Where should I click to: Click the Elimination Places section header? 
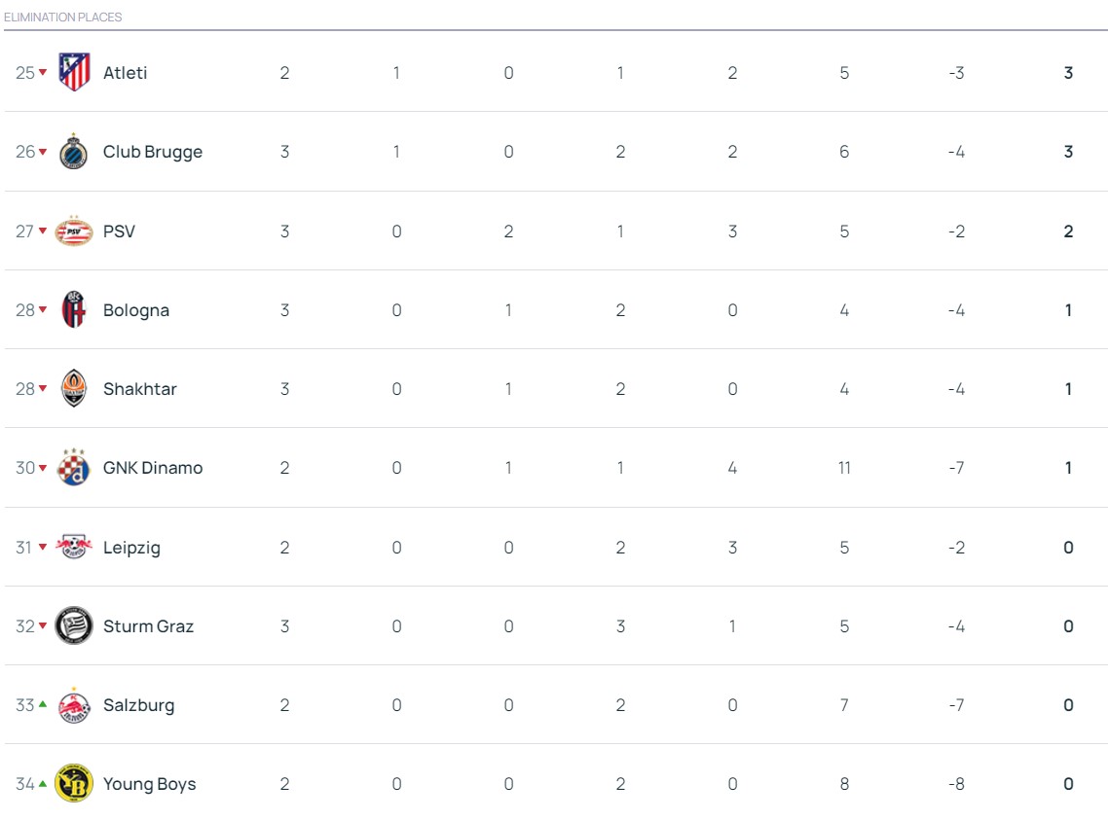tap(63, 18)
